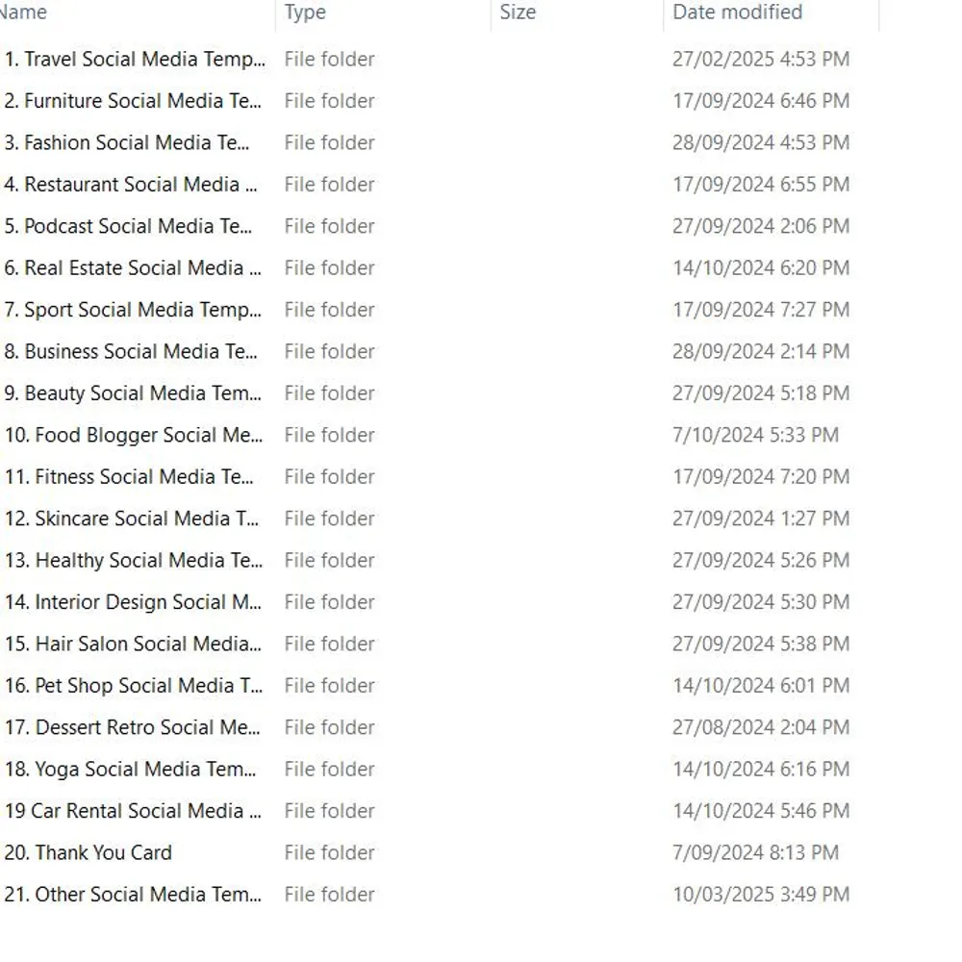Select the 3. Fashion Social Media folder

point(127,143)
